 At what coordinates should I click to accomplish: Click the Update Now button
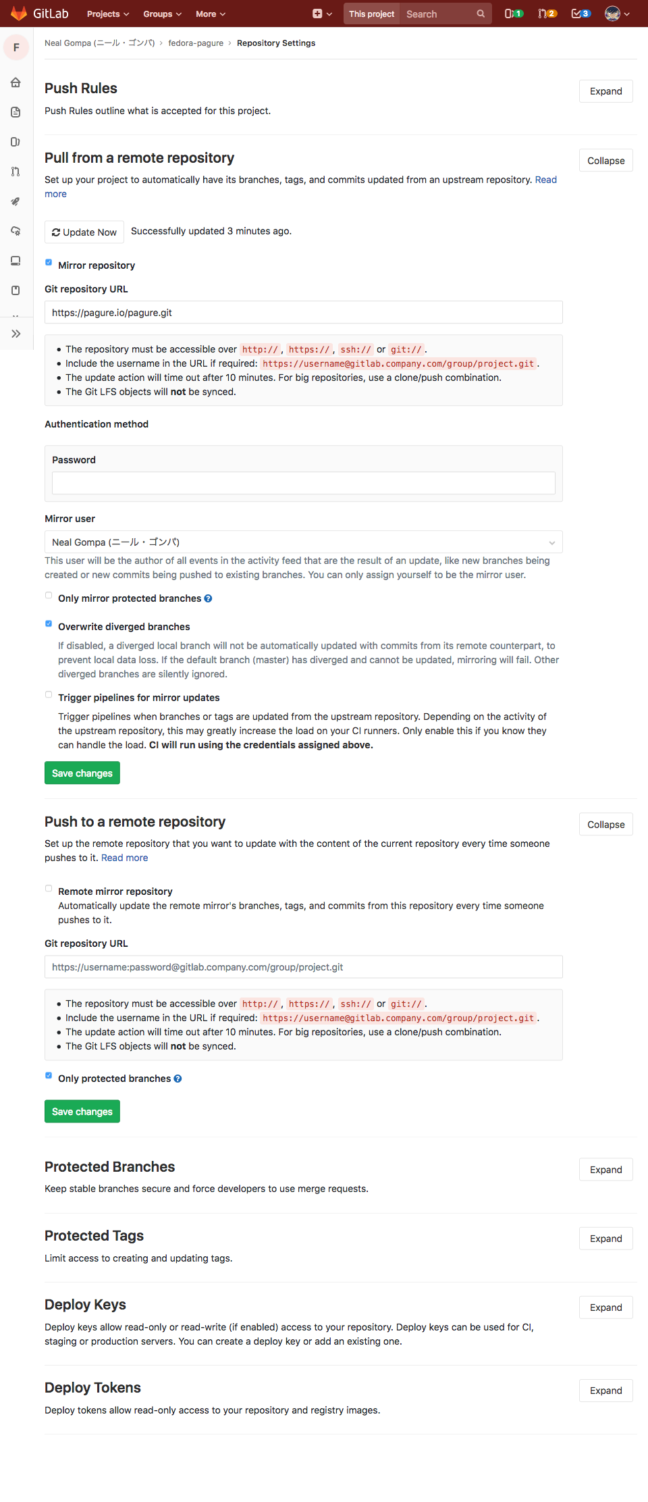[84, 232]
